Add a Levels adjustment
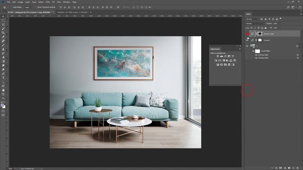The width and height of the screenshot is (303, 170). [x=222, y=56]
